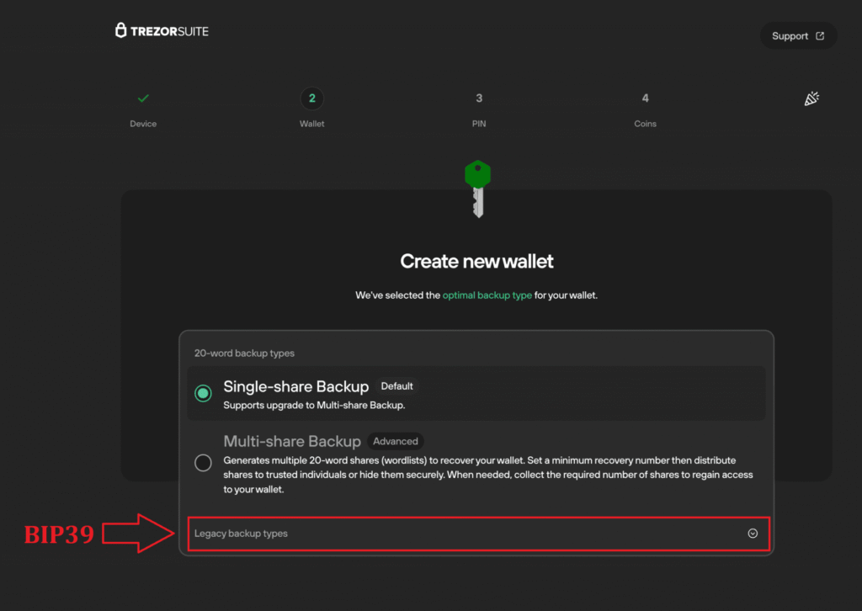Click the completed Device step checkmark
The height and width of the screenshot is (611, 862).
pos(143,98)
